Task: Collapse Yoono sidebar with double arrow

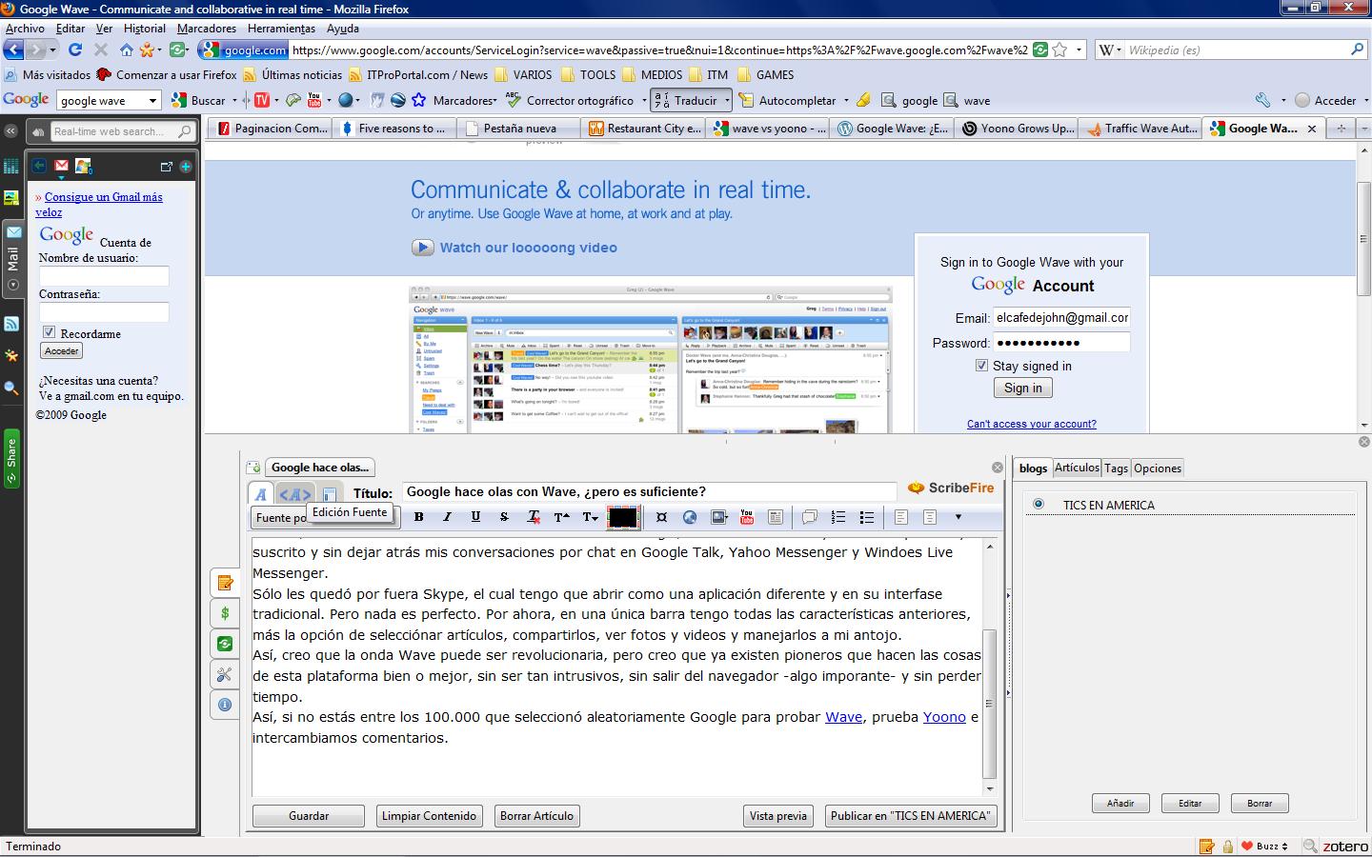Action: pyautogui.click(x=10, y=131)
